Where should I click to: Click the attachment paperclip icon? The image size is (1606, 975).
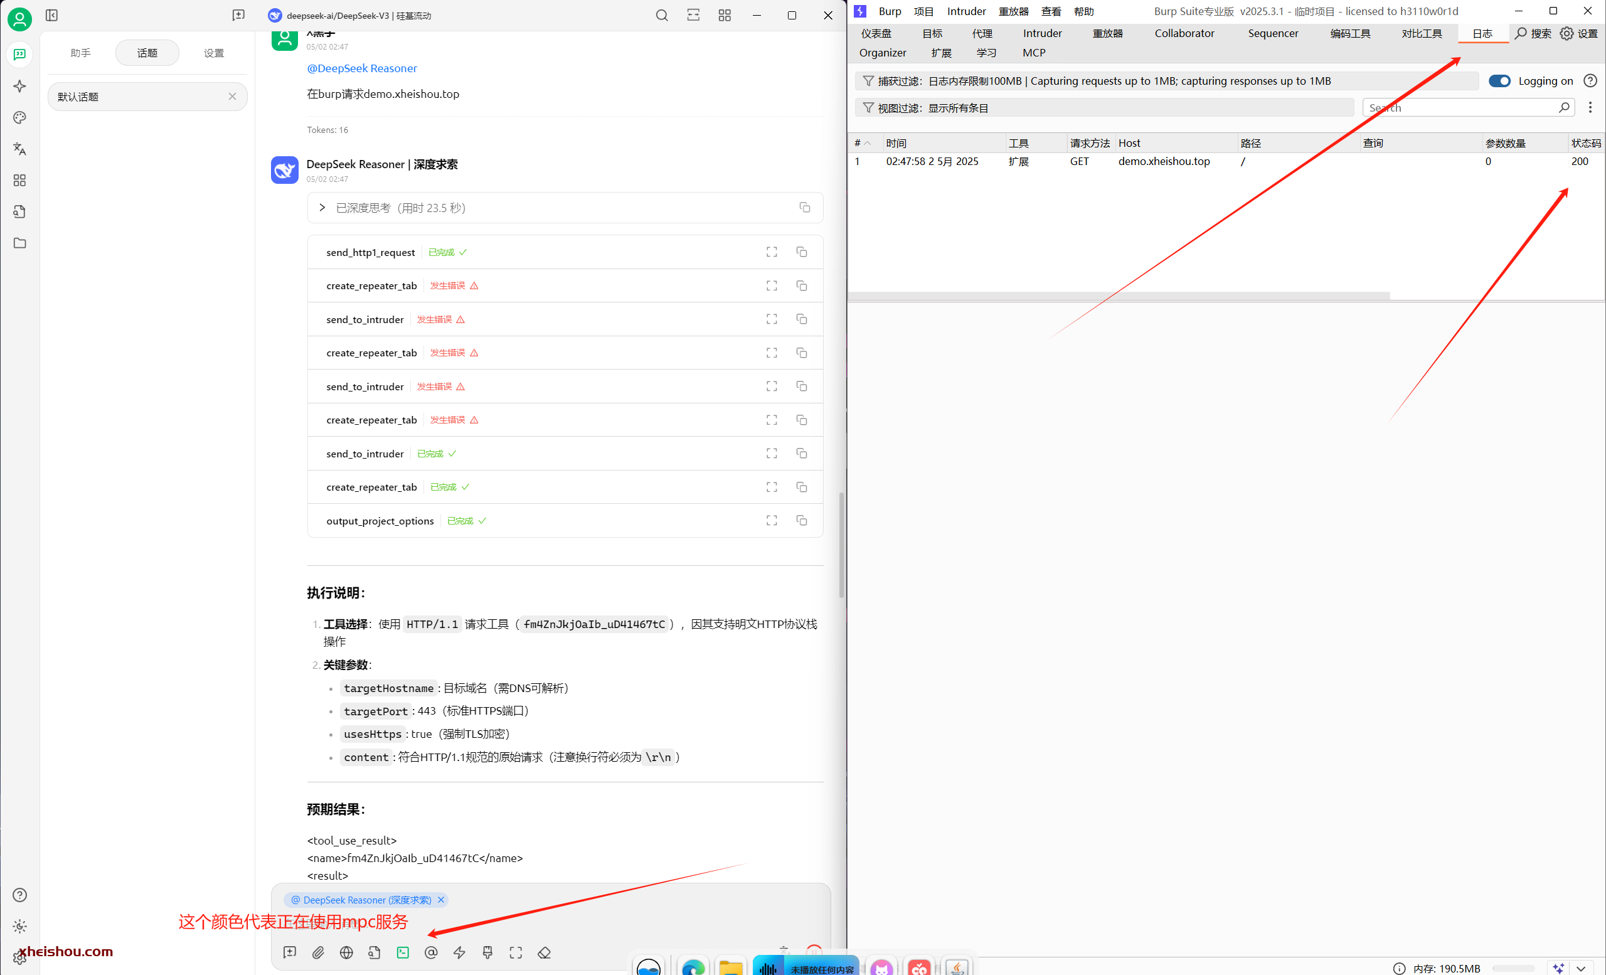click(318, 953)
